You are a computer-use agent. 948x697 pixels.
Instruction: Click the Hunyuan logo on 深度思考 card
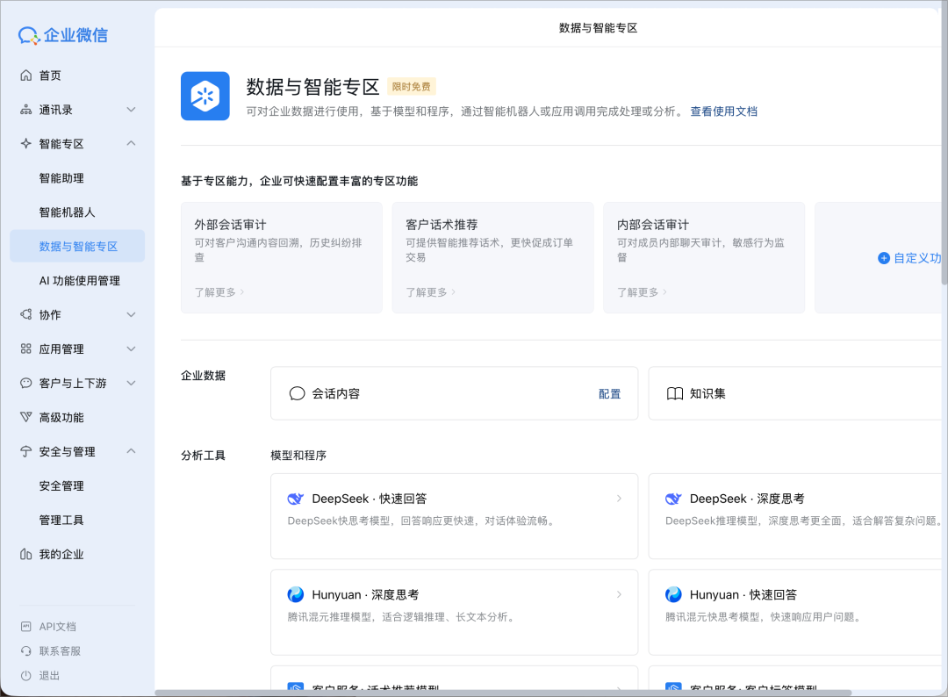(x=296, y=595)
